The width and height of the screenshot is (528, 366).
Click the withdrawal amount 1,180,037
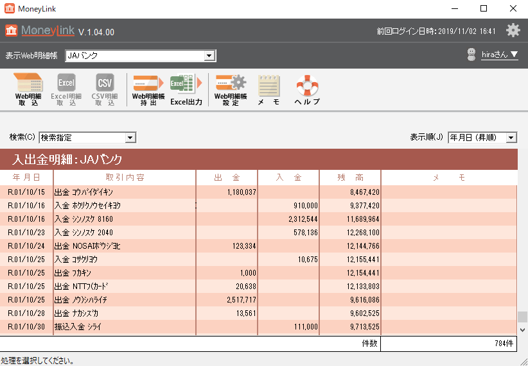242,192
